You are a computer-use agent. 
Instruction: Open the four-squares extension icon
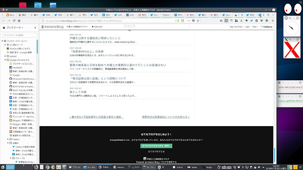point(236,21)
